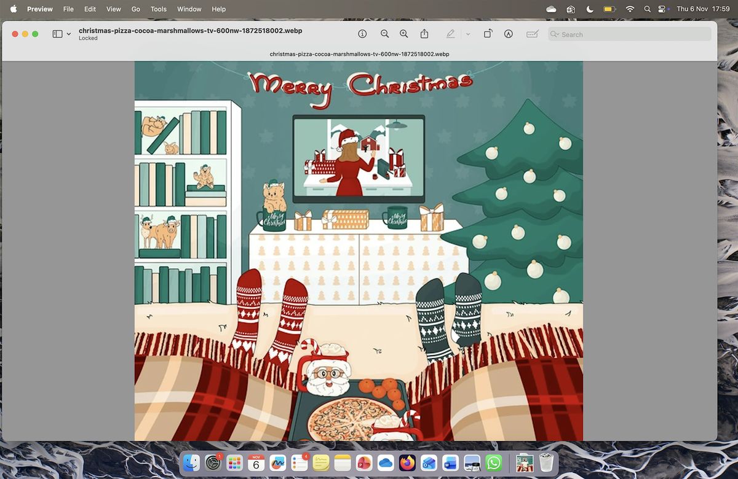Toggle the sidebar view button
The width and height of the screenshot is (738, 479).
[x=58, y=34]
